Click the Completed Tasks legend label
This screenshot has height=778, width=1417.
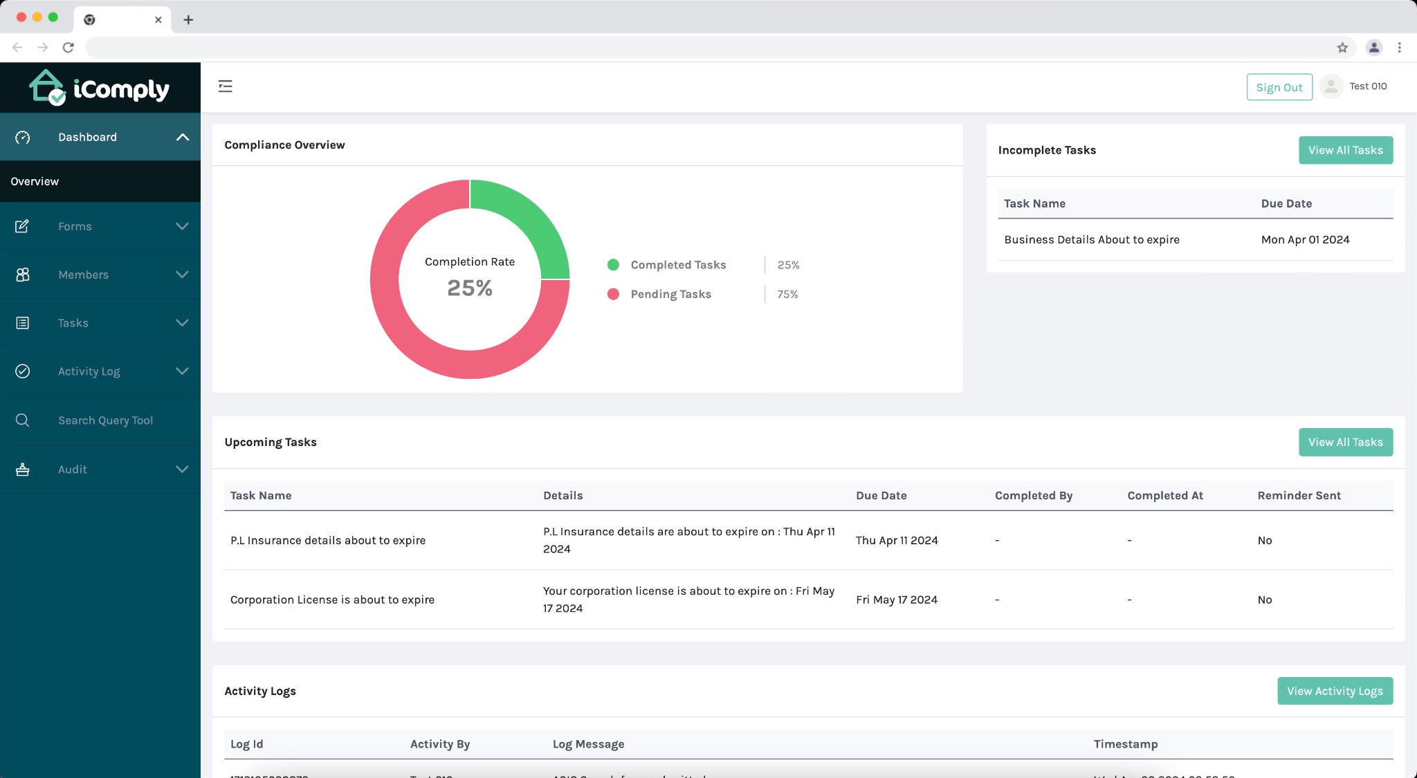coord(678,265)
